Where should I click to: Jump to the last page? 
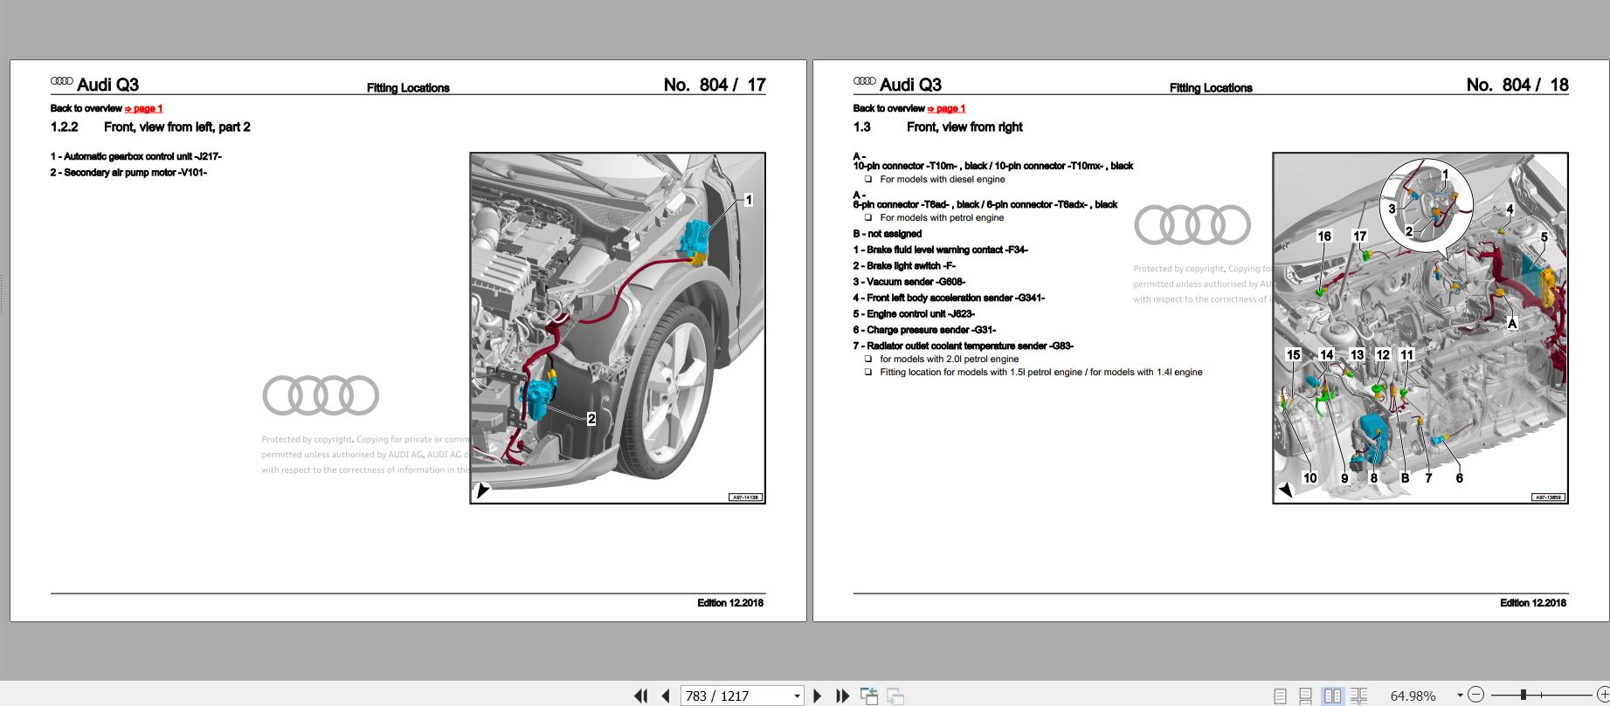click(842, 696)
